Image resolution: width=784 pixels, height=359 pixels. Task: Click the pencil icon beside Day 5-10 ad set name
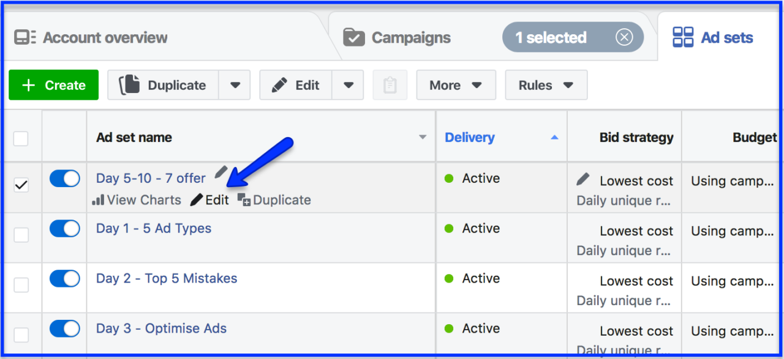click(221, 172)
